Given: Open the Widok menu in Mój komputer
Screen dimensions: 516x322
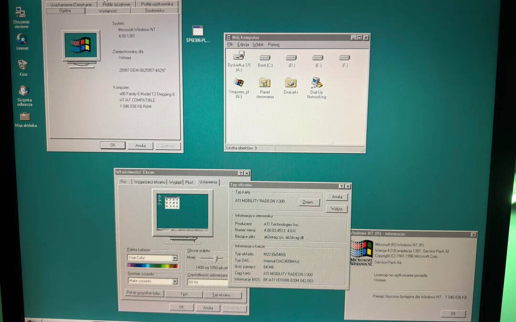Looking at the screenshot, I should point(258,44).
